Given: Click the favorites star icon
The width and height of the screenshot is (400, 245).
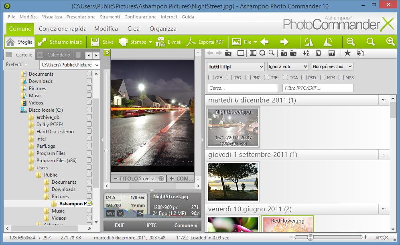Looking at the screenshot, I should click(x=347, y=53).
